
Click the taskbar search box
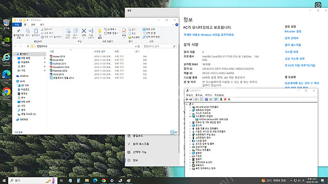(x=33, y=180)
